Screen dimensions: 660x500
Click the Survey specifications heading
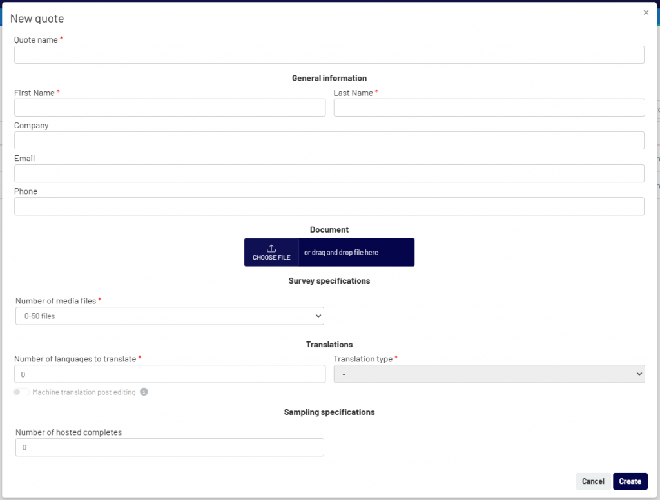coord(329,281)
